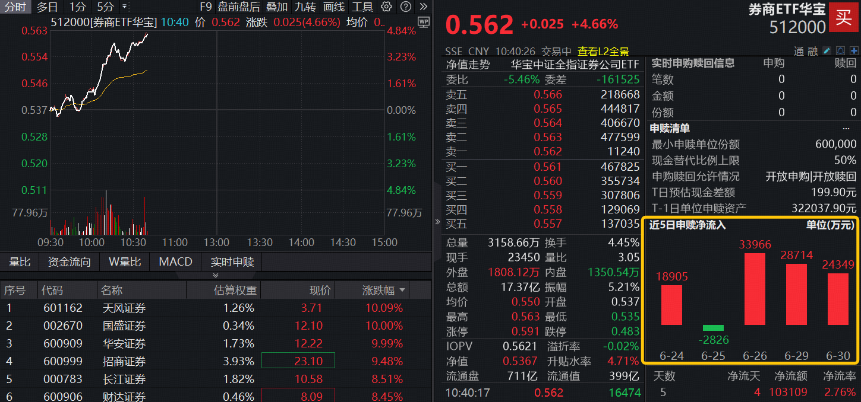Click the 融 margin label
Viewport: 861px width, 402px height.
[813, 52]
